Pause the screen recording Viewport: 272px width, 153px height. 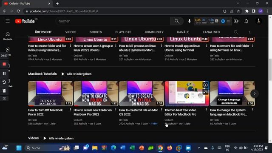(4, 74)
